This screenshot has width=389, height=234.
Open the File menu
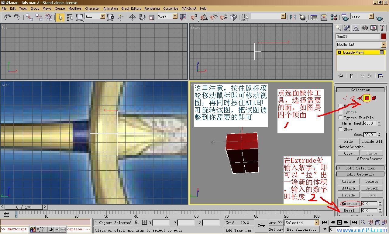[4, 8]
